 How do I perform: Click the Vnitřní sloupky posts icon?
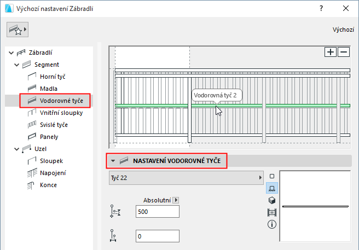(32, 113)
